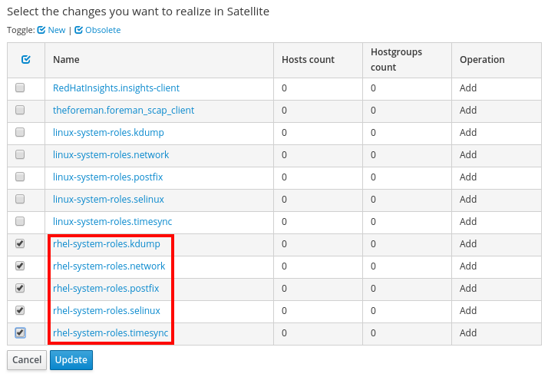Check the RedHatInsights.insights-client row checkbox
This screenshot has height=377, width=548.
[20, 88]
